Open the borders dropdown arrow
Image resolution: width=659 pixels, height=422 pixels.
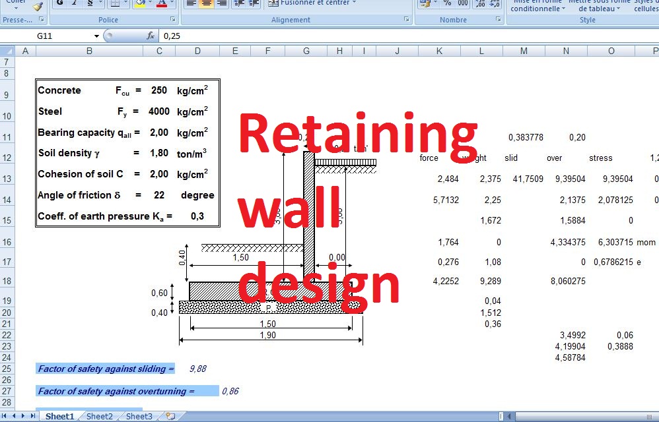pos(125,3)
